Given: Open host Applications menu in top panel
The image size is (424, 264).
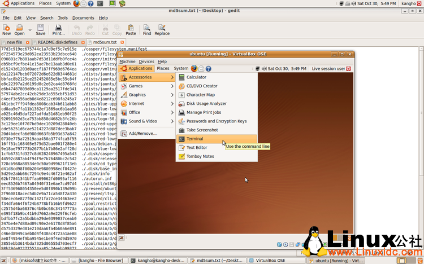Looking at the screenshot, I should coord(19,3).
